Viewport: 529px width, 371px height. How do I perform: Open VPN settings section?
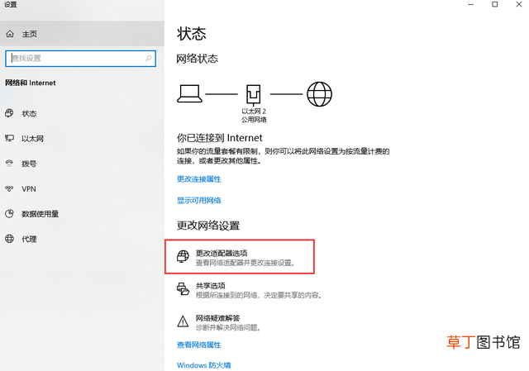[x=29, y=189]
